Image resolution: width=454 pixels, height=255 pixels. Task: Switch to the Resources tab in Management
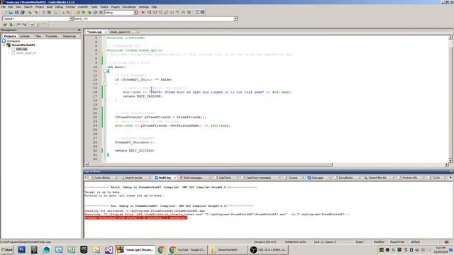pyautogui.click(x=70, y=36)
